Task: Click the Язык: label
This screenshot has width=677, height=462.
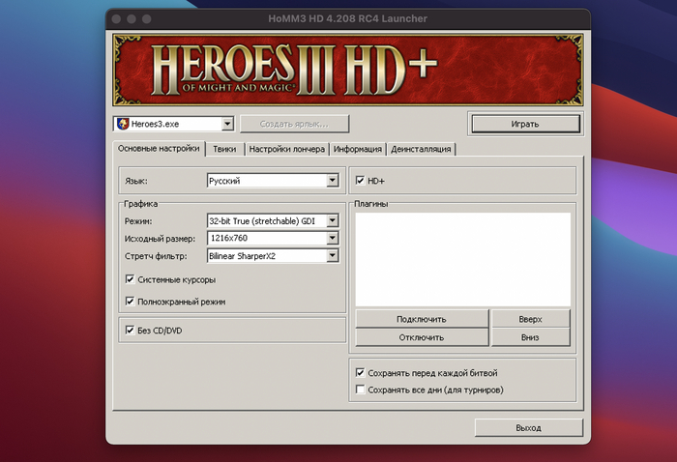Action: click(136, 181)
